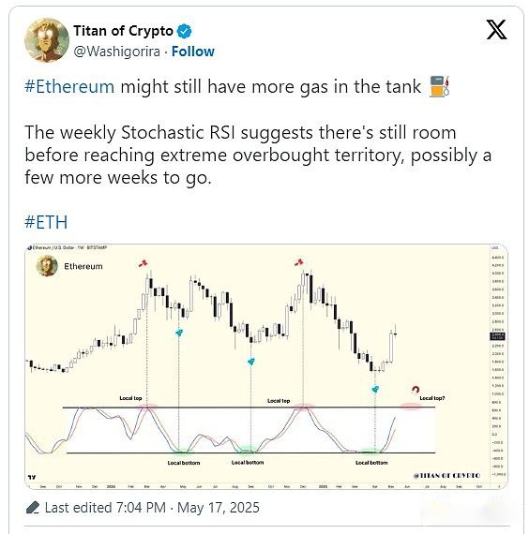
Task: Click the first red hammer marker on chart
Action: tap(143, 263)
